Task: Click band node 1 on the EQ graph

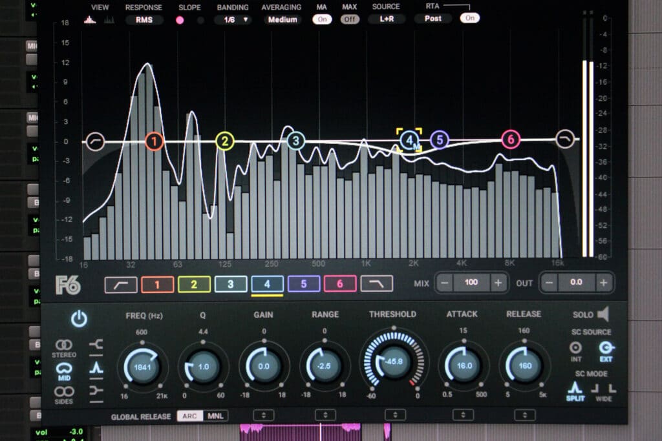Action: (x=154, y=141)
